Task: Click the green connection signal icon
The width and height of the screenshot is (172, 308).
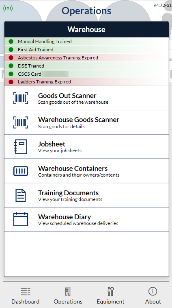Action: 8,8
